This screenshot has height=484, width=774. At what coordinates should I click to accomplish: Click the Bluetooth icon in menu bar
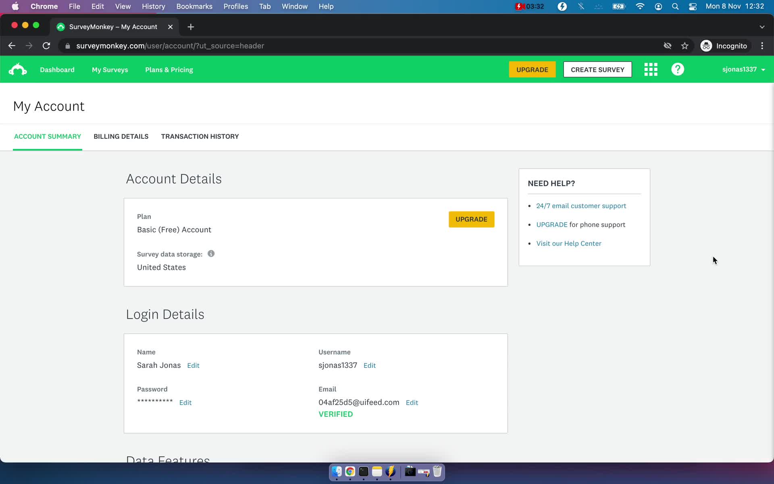pos(581,6)
